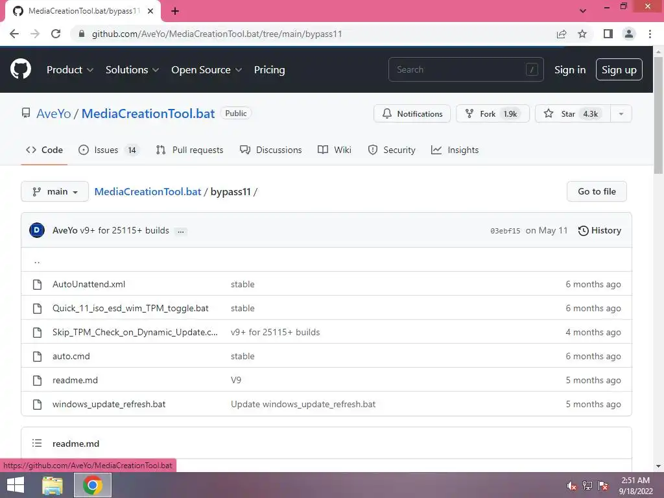Open the Code tab
The width and height of the screenshot is (664, 498).
[44, 150]
